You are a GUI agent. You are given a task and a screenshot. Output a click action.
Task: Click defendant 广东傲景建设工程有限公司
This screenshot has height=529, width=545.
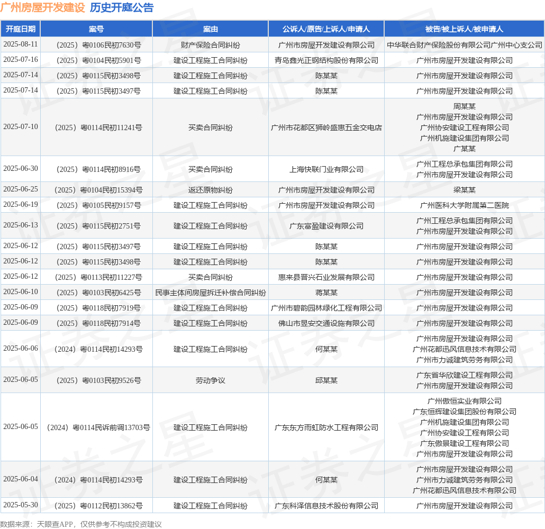[x=465, y=443]
